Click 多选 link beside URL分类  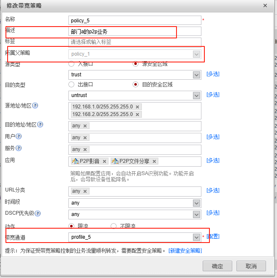click(x=213, y=190)
